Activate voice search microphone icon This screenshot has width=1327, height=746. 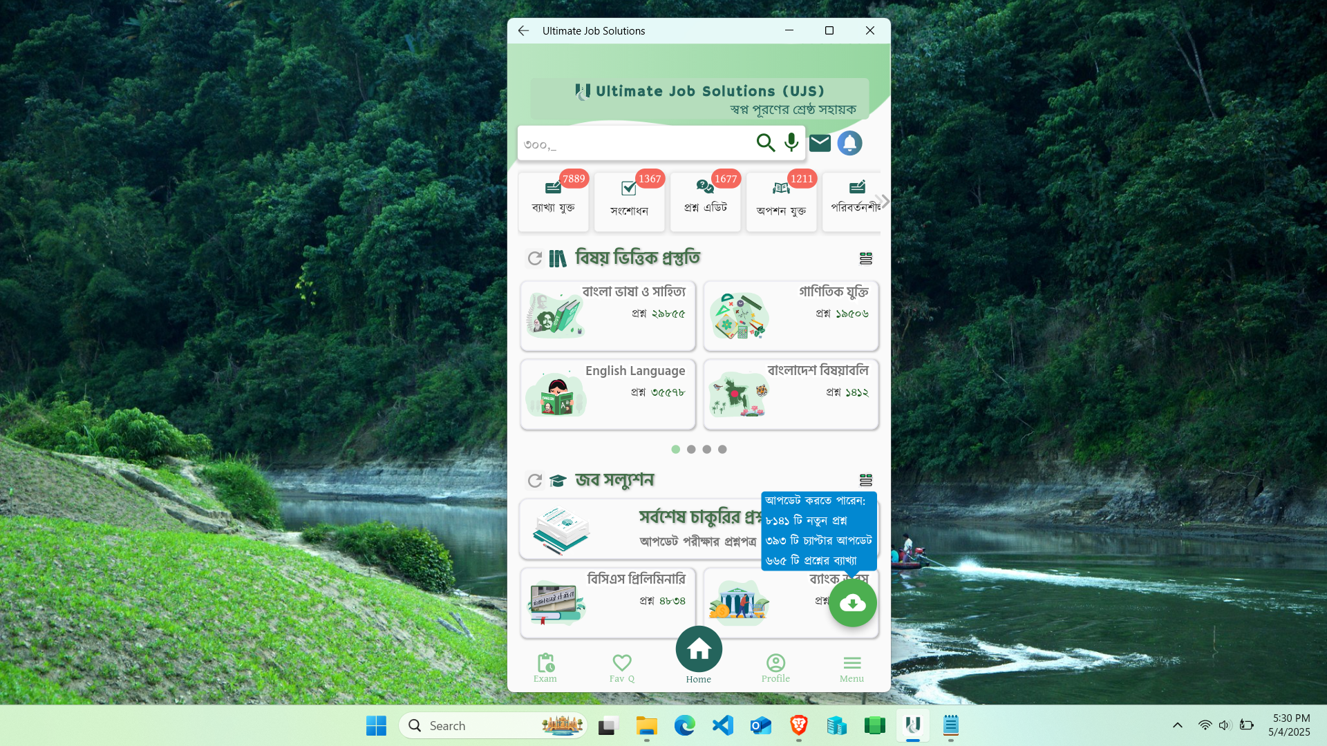click(791, 143)
